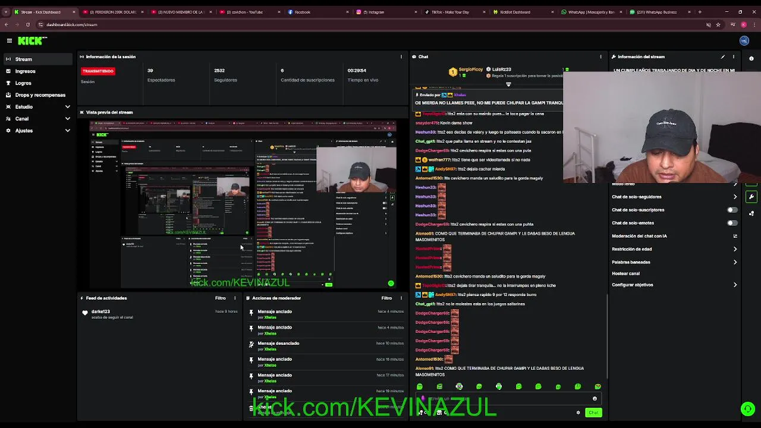Reload the page with the browser refresh button
The width and height of the screenshot is (761, 428).
pyautogui.click(x=27, y=24)
